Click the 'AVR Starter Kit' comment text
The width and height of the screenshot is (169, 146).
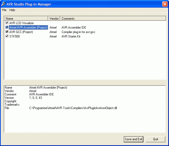[71, 36]
